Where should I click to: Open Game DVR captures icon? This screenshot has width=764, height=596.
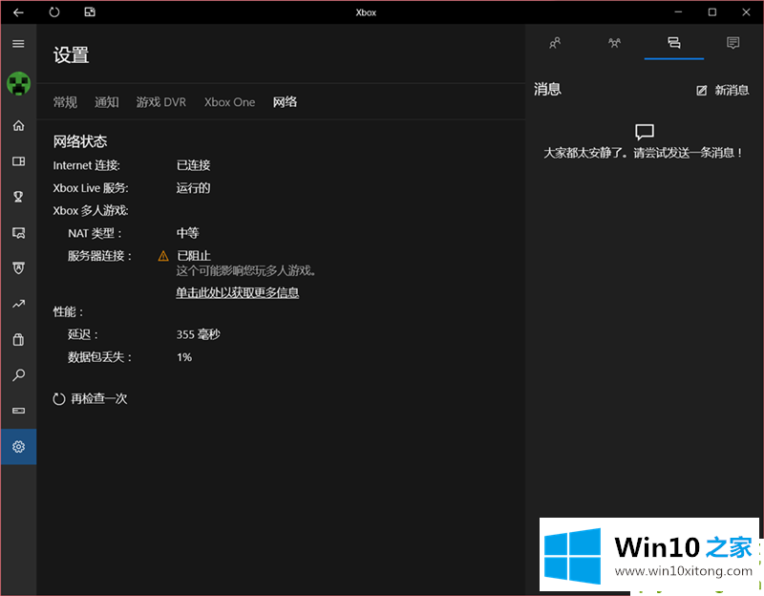tap(18, 233)
